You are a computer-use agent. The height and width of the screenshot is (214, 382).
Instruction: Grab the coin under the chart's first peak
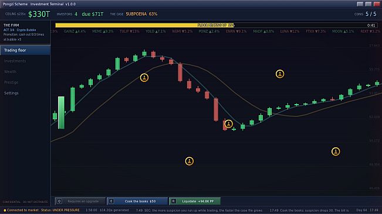pos(144,78)
